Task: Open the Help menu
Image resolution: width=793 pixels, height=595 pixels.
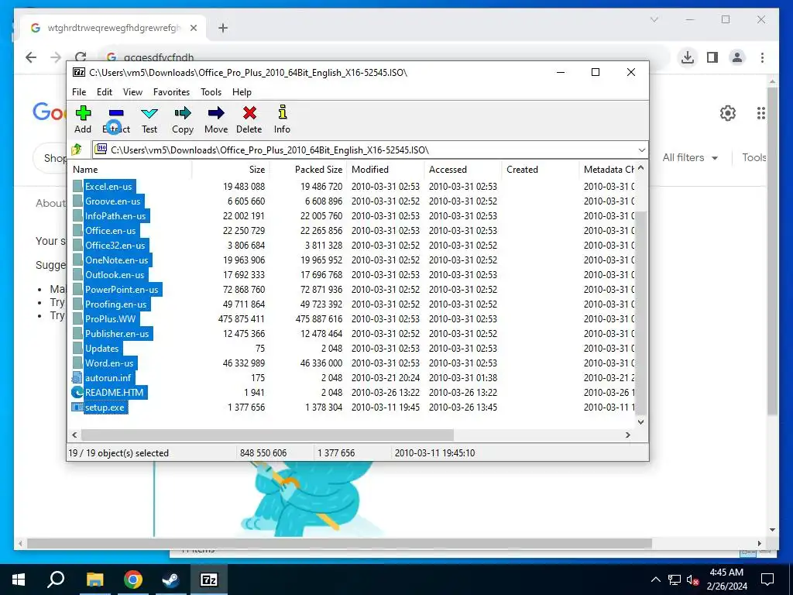Action: point(242,92)
